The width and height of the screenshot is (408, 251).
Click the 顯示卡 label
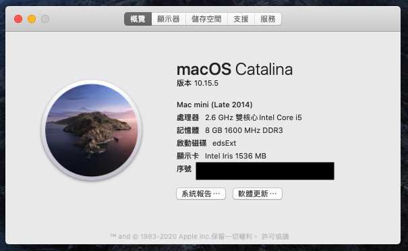(x=187, y=156)
